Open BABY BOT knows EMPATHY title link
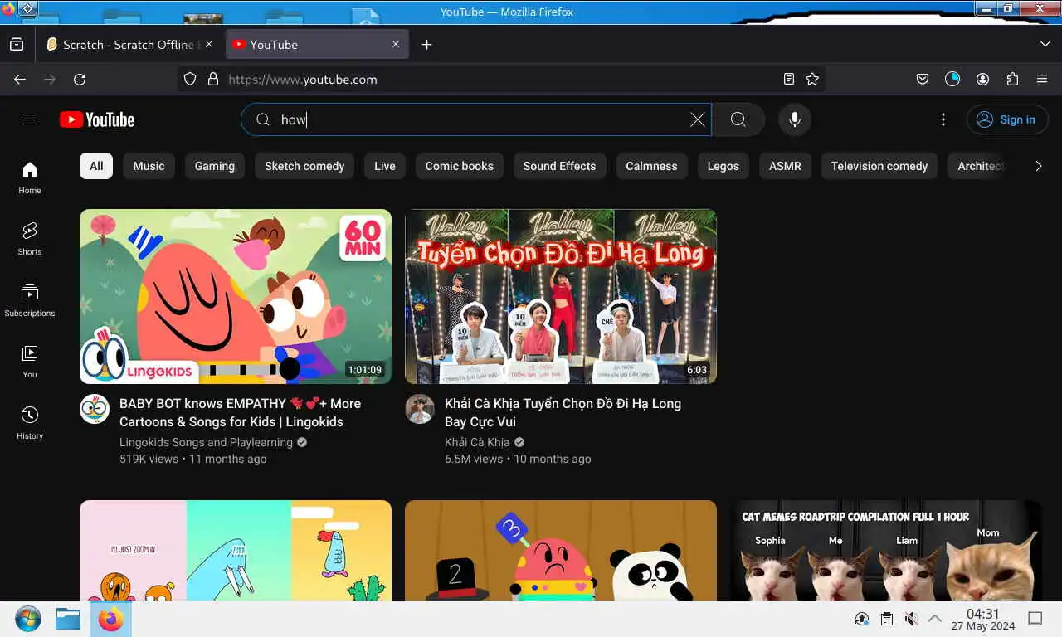This screenshot has height=637, width=1062. [x=241, y=412]
